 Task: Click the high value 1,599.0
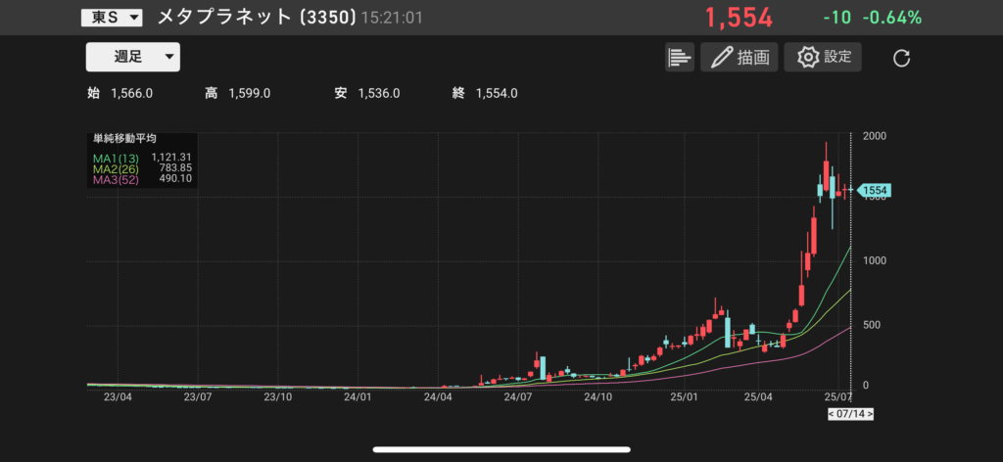point(250,94)
